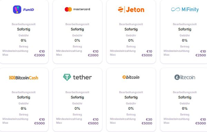
Task: Choose the Jeton payment logo
Action: coord(131,10)
